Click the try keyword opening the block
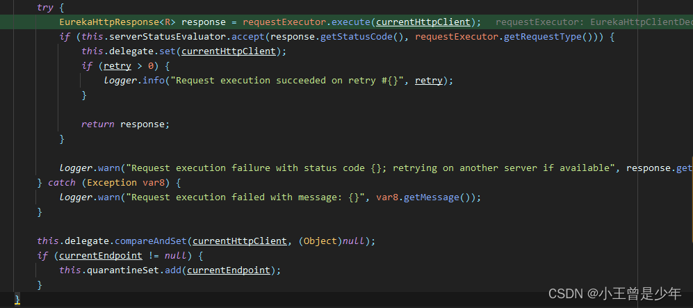This screenshot has width=693, height=308. [45, 8]
